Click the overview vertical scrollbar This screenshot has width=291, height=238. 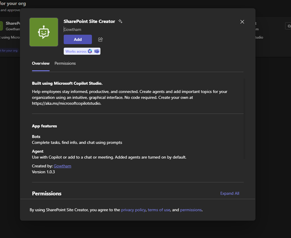click(x=244, y=119)
